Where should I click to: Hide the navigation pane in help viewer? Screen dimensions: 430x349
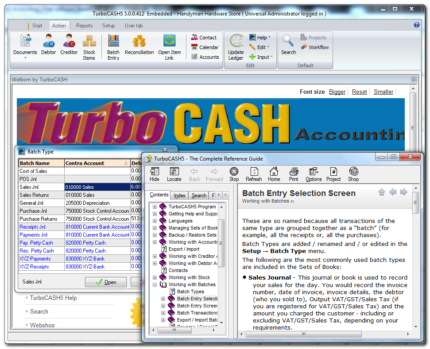point(155,174)
